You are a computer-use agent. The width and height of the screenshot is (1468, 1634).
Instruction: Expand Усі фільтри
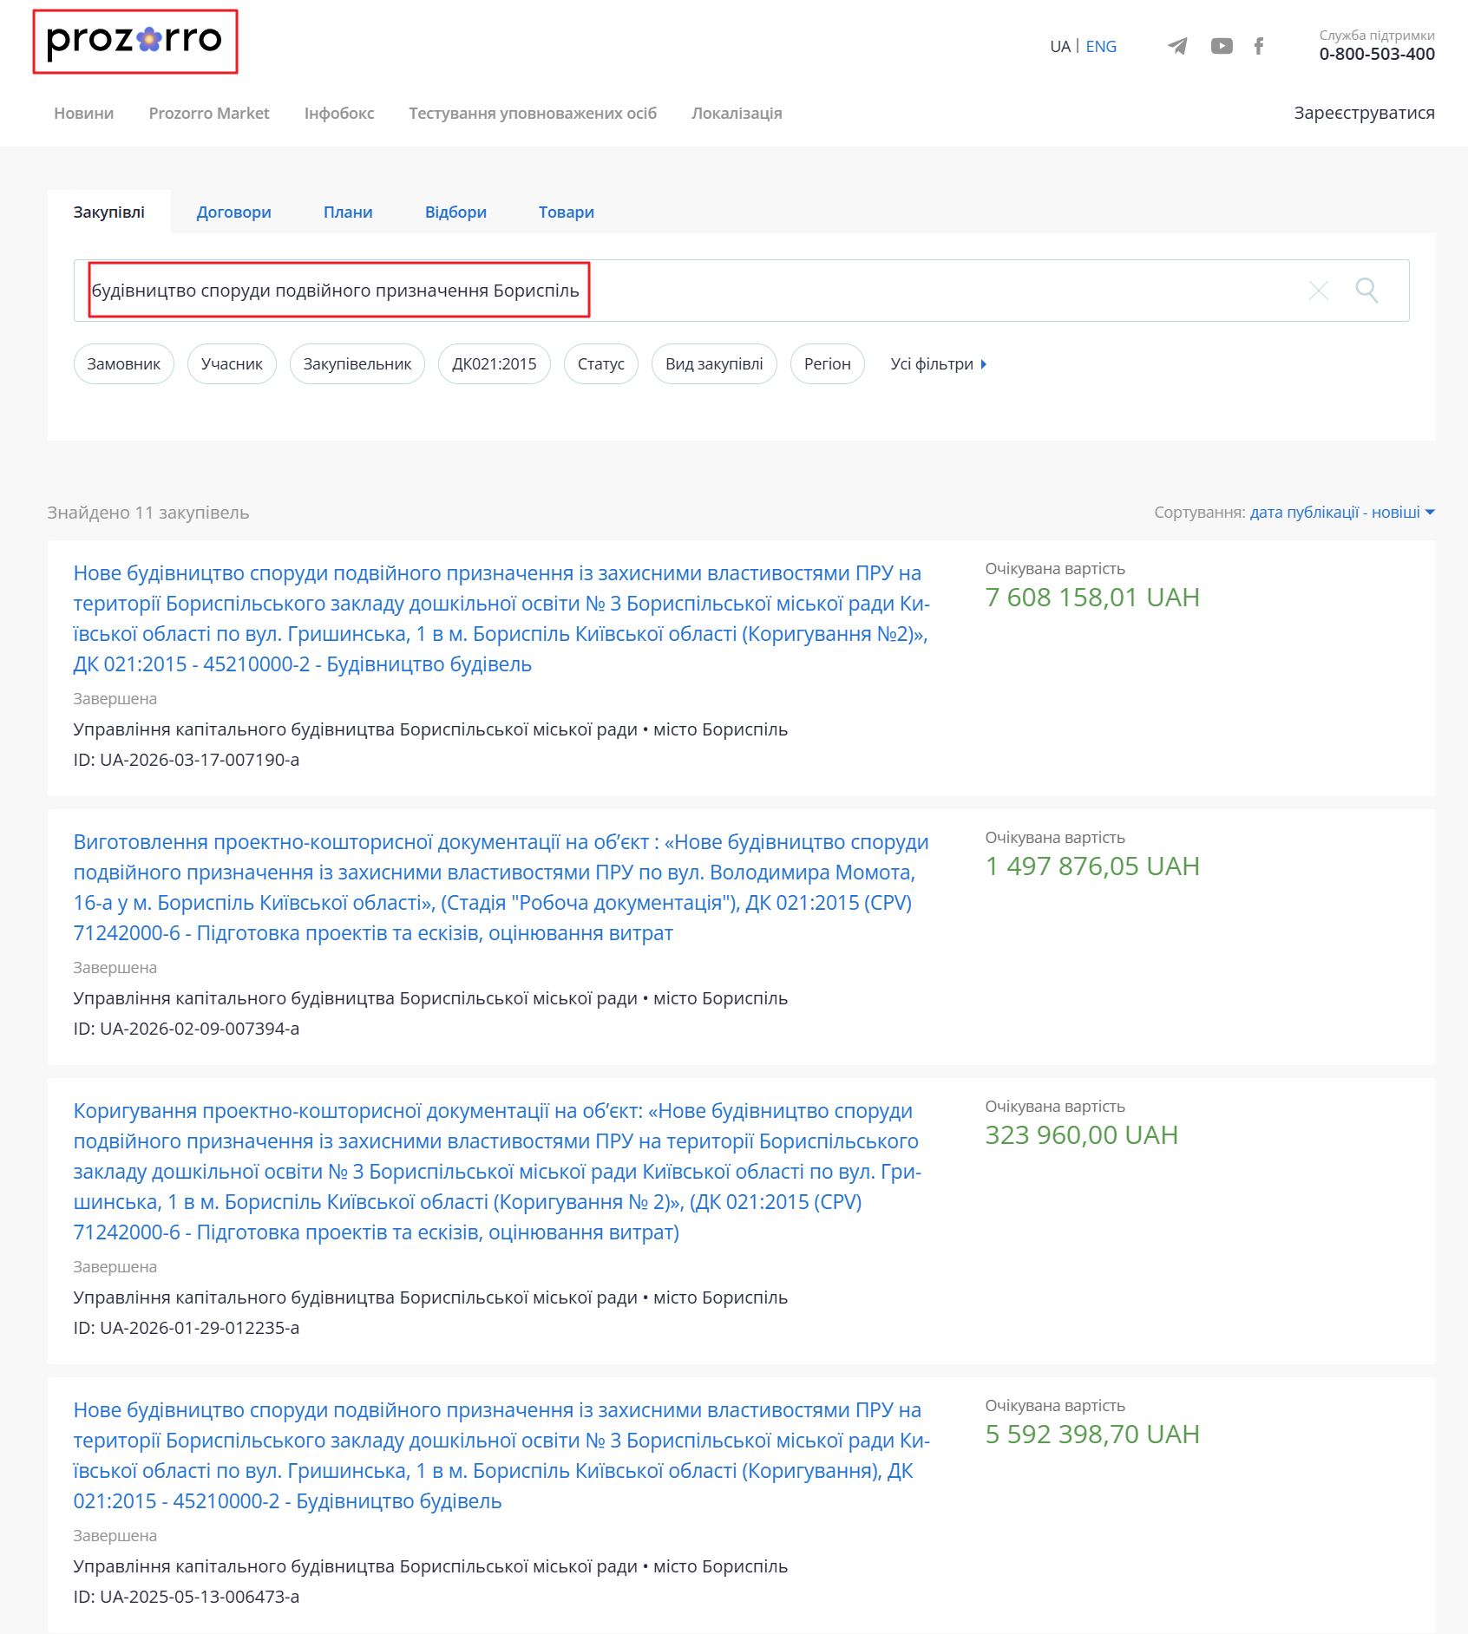[x=939, y=364]
